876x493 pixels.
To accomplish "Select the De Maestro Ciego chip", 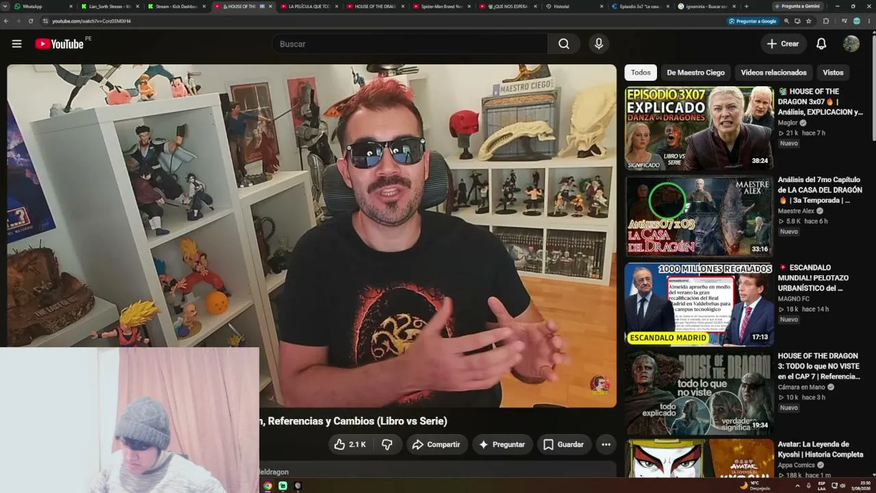I will click(695, 73).
